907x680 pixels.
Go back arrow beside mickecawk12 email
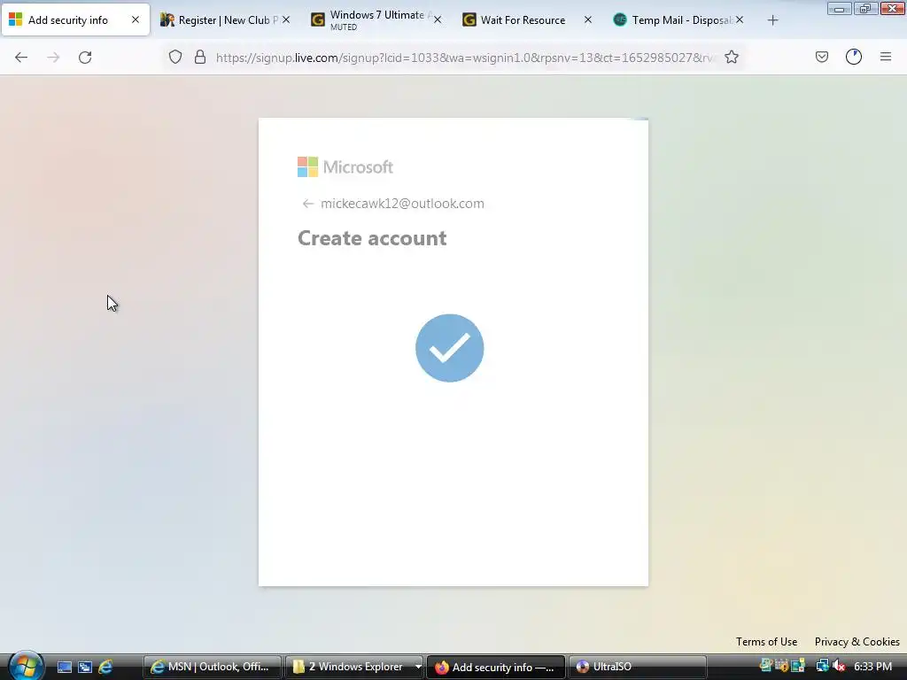point(307,204)
